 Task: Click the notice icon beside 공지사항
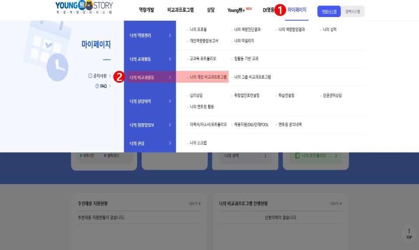click(x=90, y=76)
